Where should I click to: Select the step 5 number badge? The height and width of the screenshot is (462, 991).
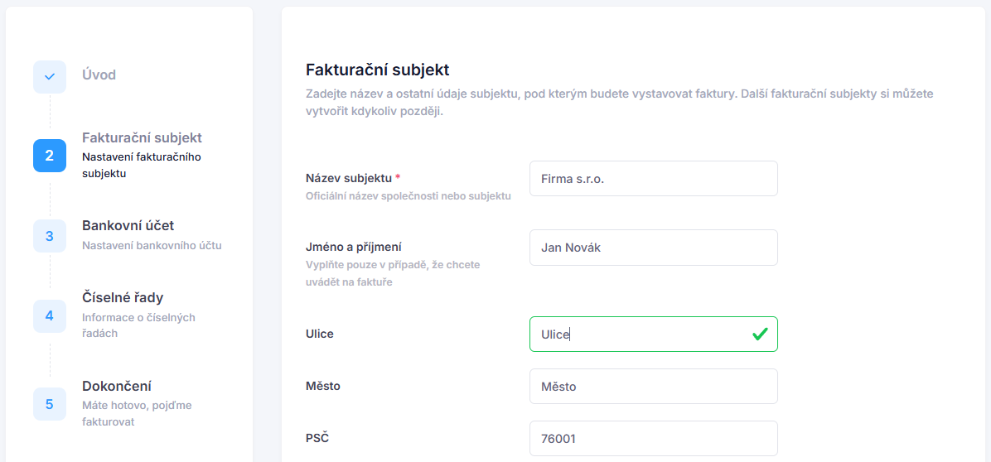coord(50,404)
